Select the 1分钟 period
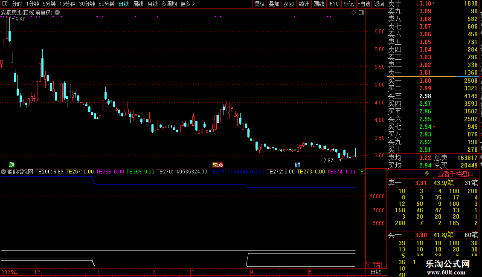The width and height of the screenshot is (482, 277). pyautogui.click(x=32, y=4)
